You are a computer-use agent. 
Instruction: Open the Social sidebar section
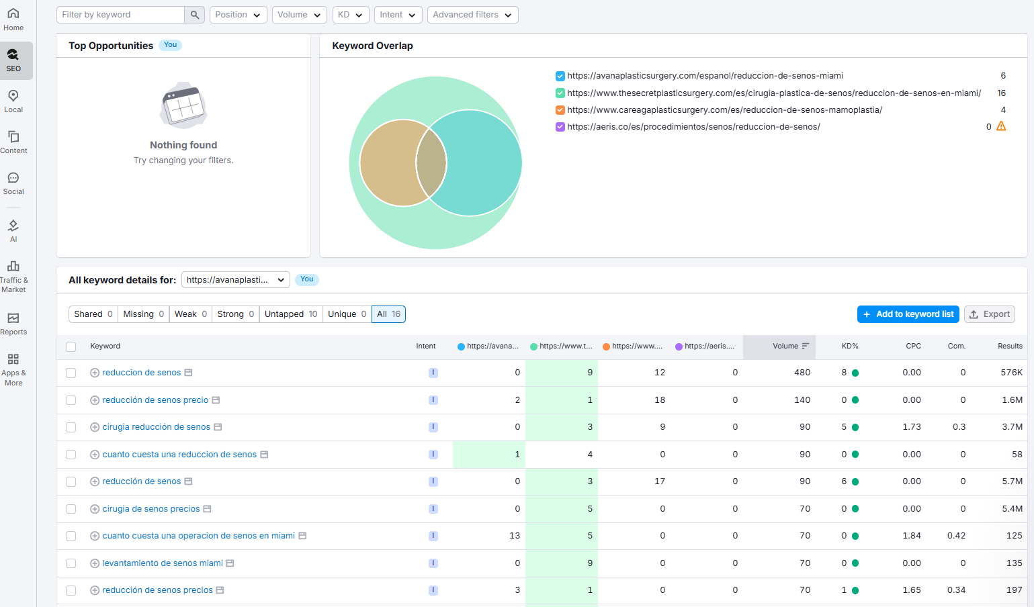[x=13, y=183]
